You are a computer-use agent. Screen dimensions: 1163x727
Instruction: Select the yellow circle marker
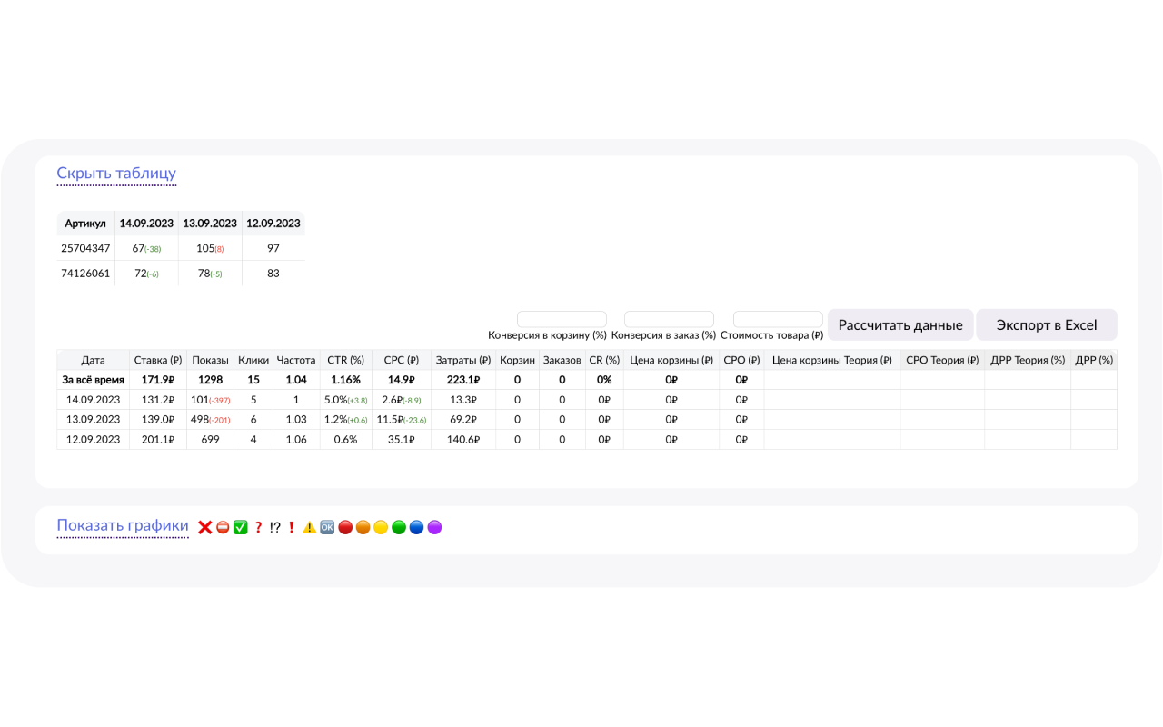[381, 527]
